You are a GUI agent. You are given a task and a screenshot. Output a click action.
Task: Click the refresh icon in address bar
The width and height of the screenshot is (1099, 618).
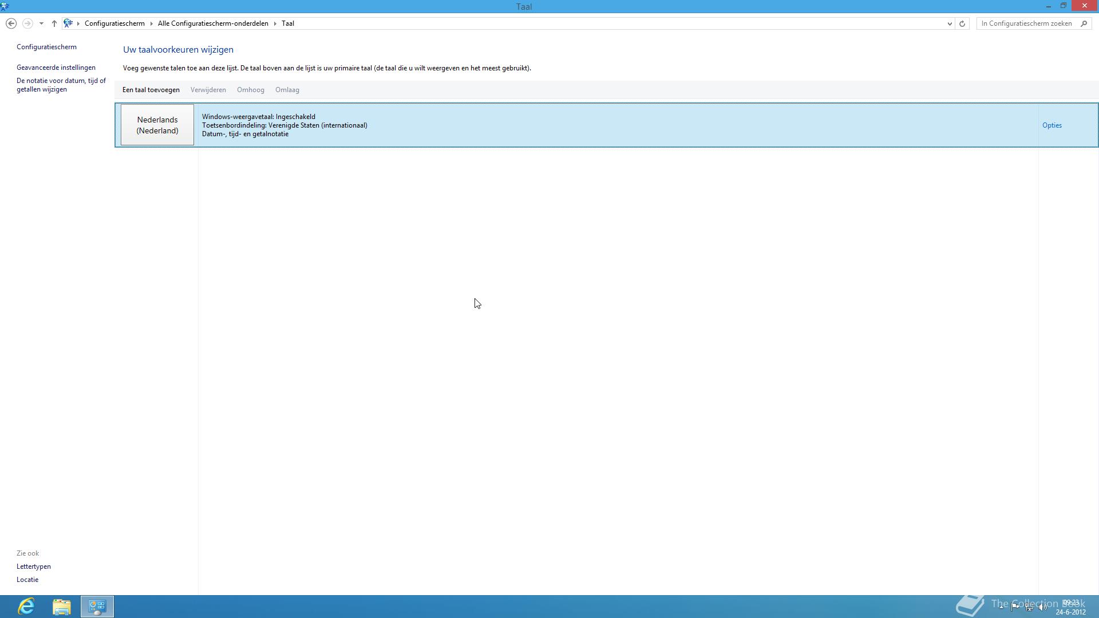tap(962, 23)
